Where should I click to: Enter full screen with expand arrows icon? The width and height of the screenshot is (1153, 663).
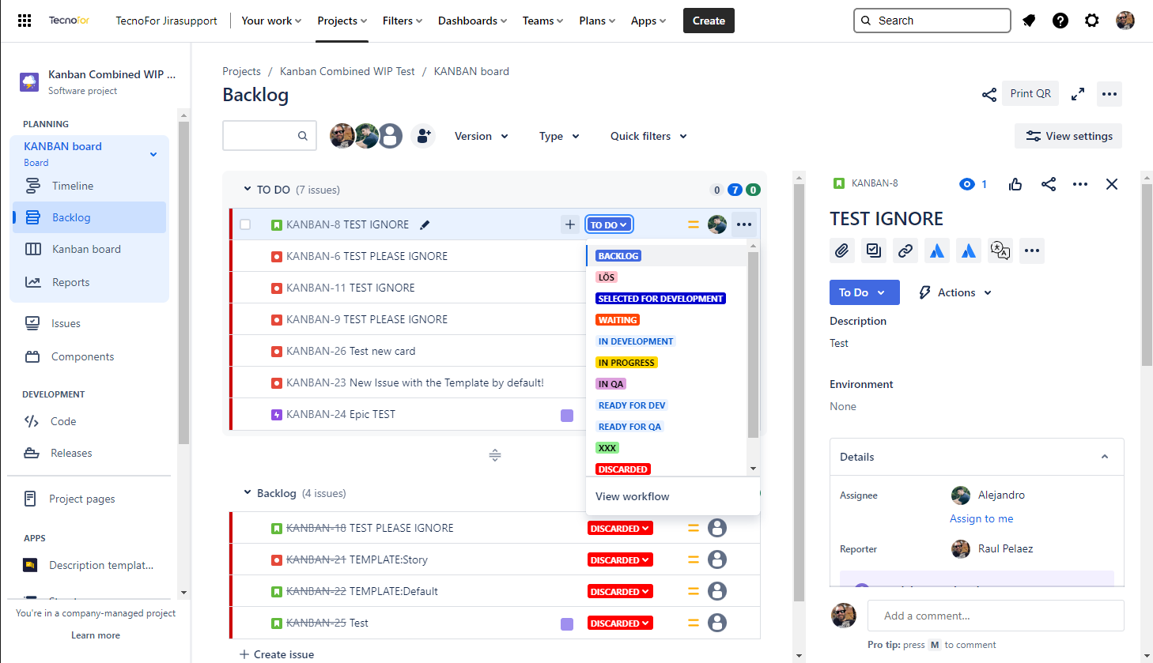(x=1077, y=94)
